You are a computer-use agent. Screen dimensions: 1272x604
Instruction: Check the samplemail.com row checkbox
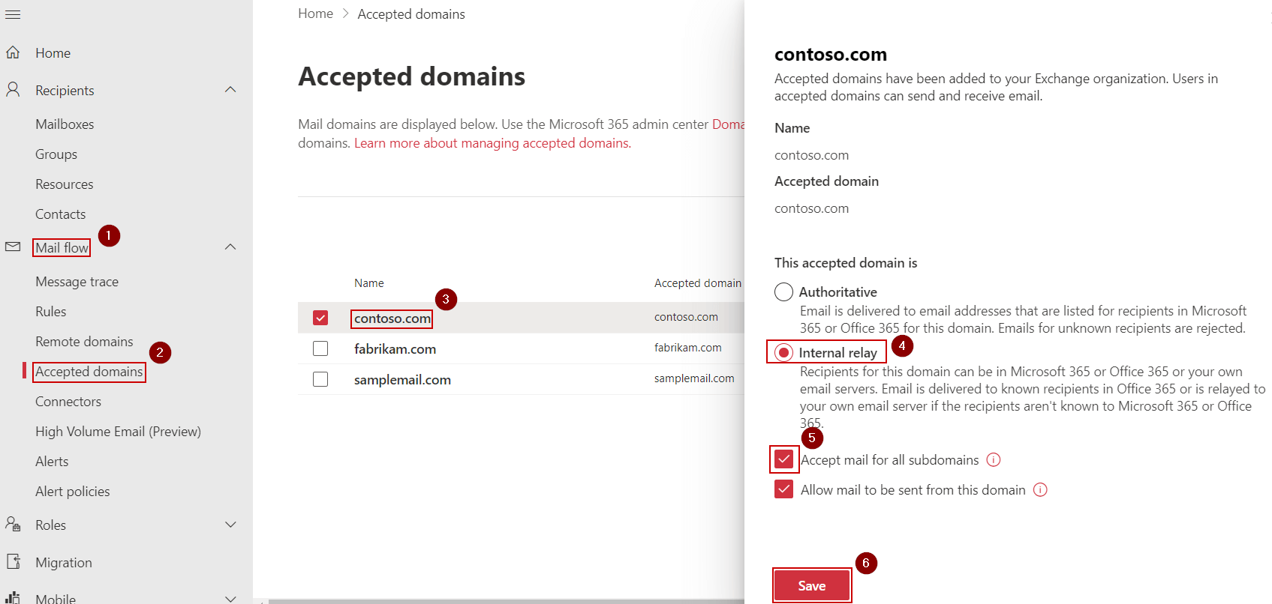pyautogui.click(x=320, y=379)
